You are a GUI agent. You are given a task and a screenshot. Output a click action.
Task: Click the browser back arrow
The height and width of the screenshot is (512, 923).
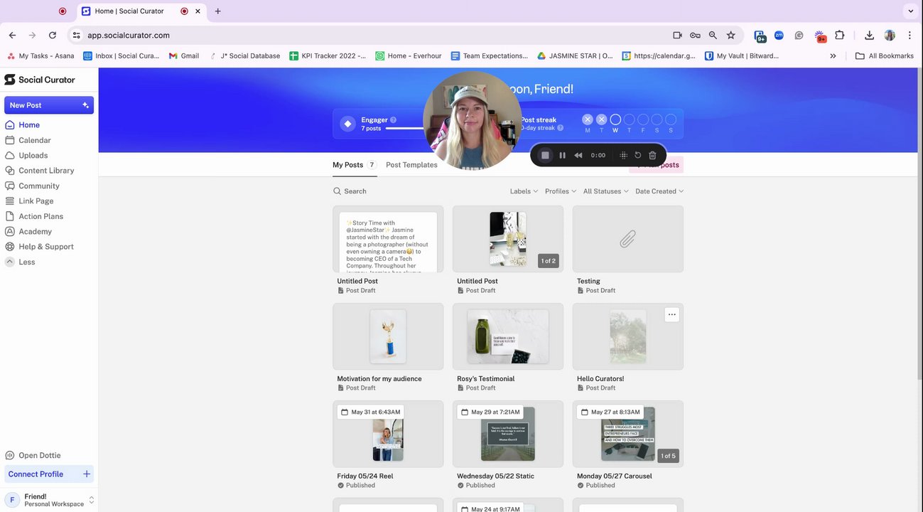[x=12, y=35]
